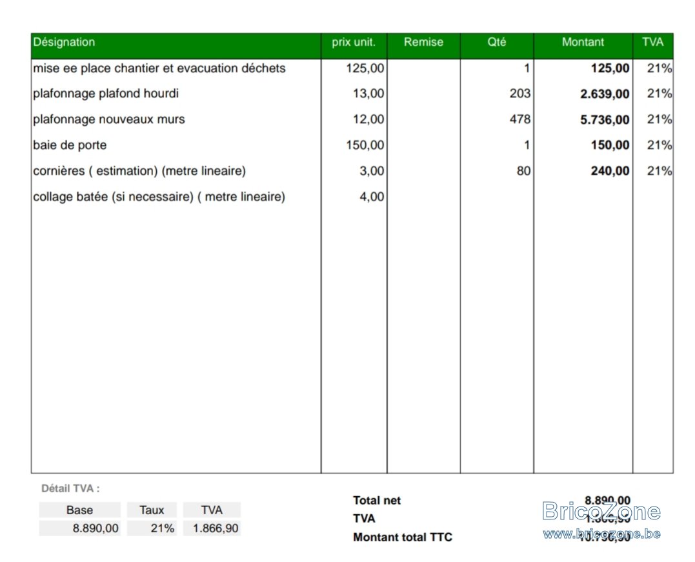This screenshot has width=695, height=562.
Task: Click the Montant column header
Action: [583, 43]
